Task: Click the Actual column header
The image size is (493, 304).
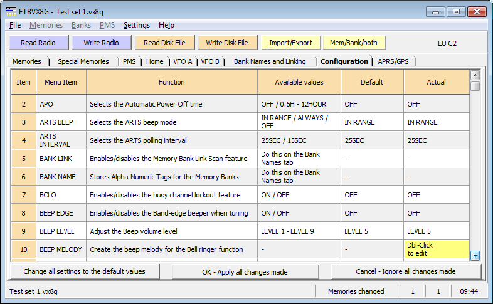Action: point(437,82)
